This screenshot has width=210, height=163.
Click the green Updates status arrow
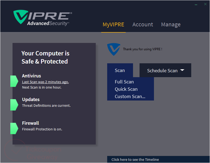(14, 105)
